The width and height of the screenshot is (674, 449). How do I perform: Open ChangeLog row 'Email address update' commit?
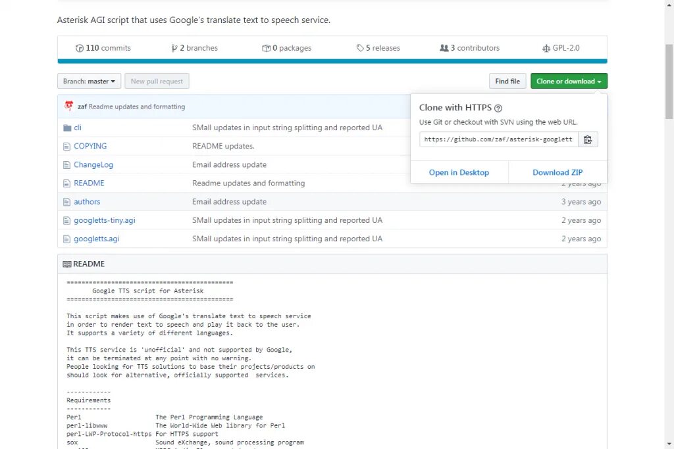click(x=229, y=165)
